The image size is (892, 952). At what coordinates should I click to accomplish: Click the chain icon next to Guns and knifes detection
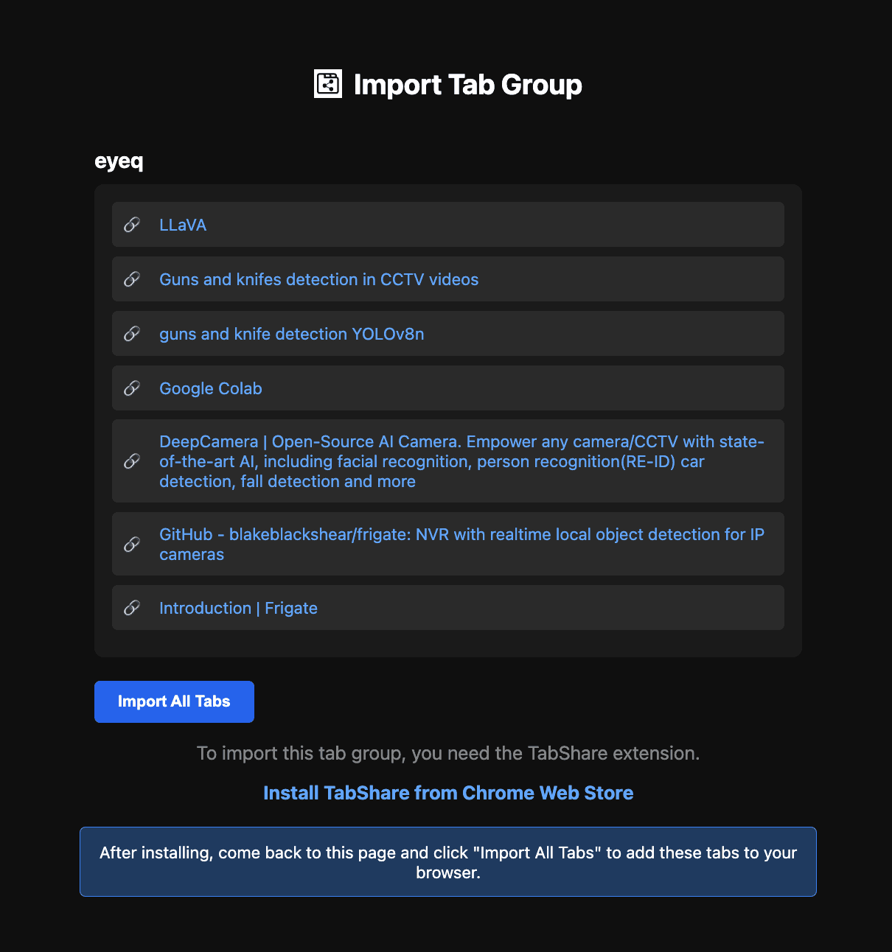click(133, 279)
